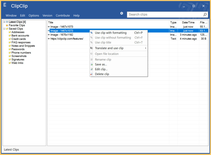Select the "30 B" file size cell
211x155 pixels.
204,39
